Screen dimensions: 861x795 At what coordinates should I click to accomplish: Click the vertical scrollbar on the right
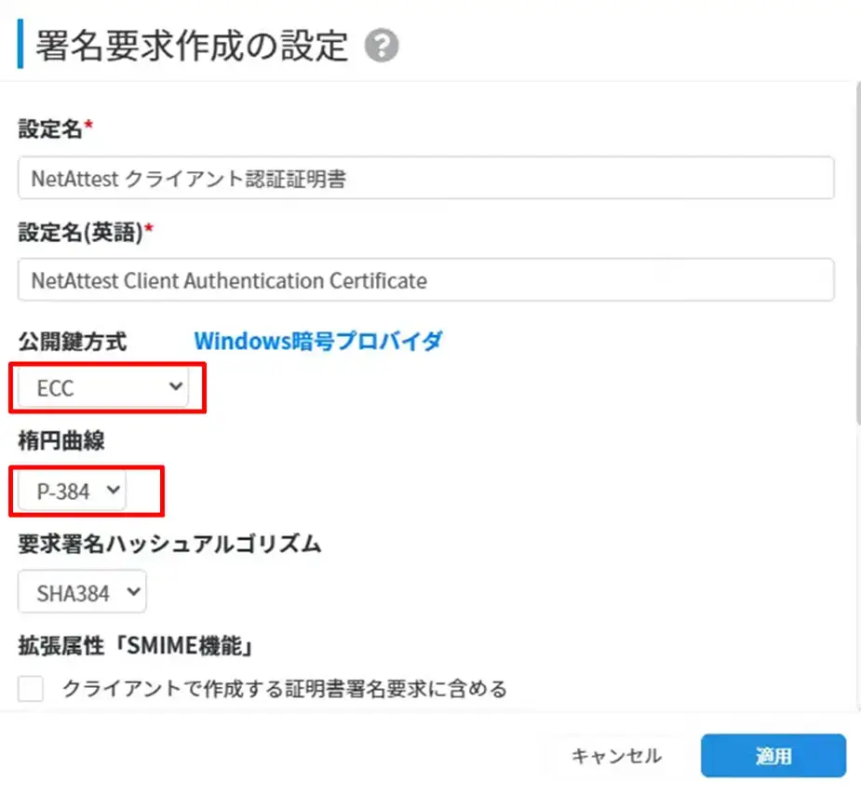(x=856, y=251)
